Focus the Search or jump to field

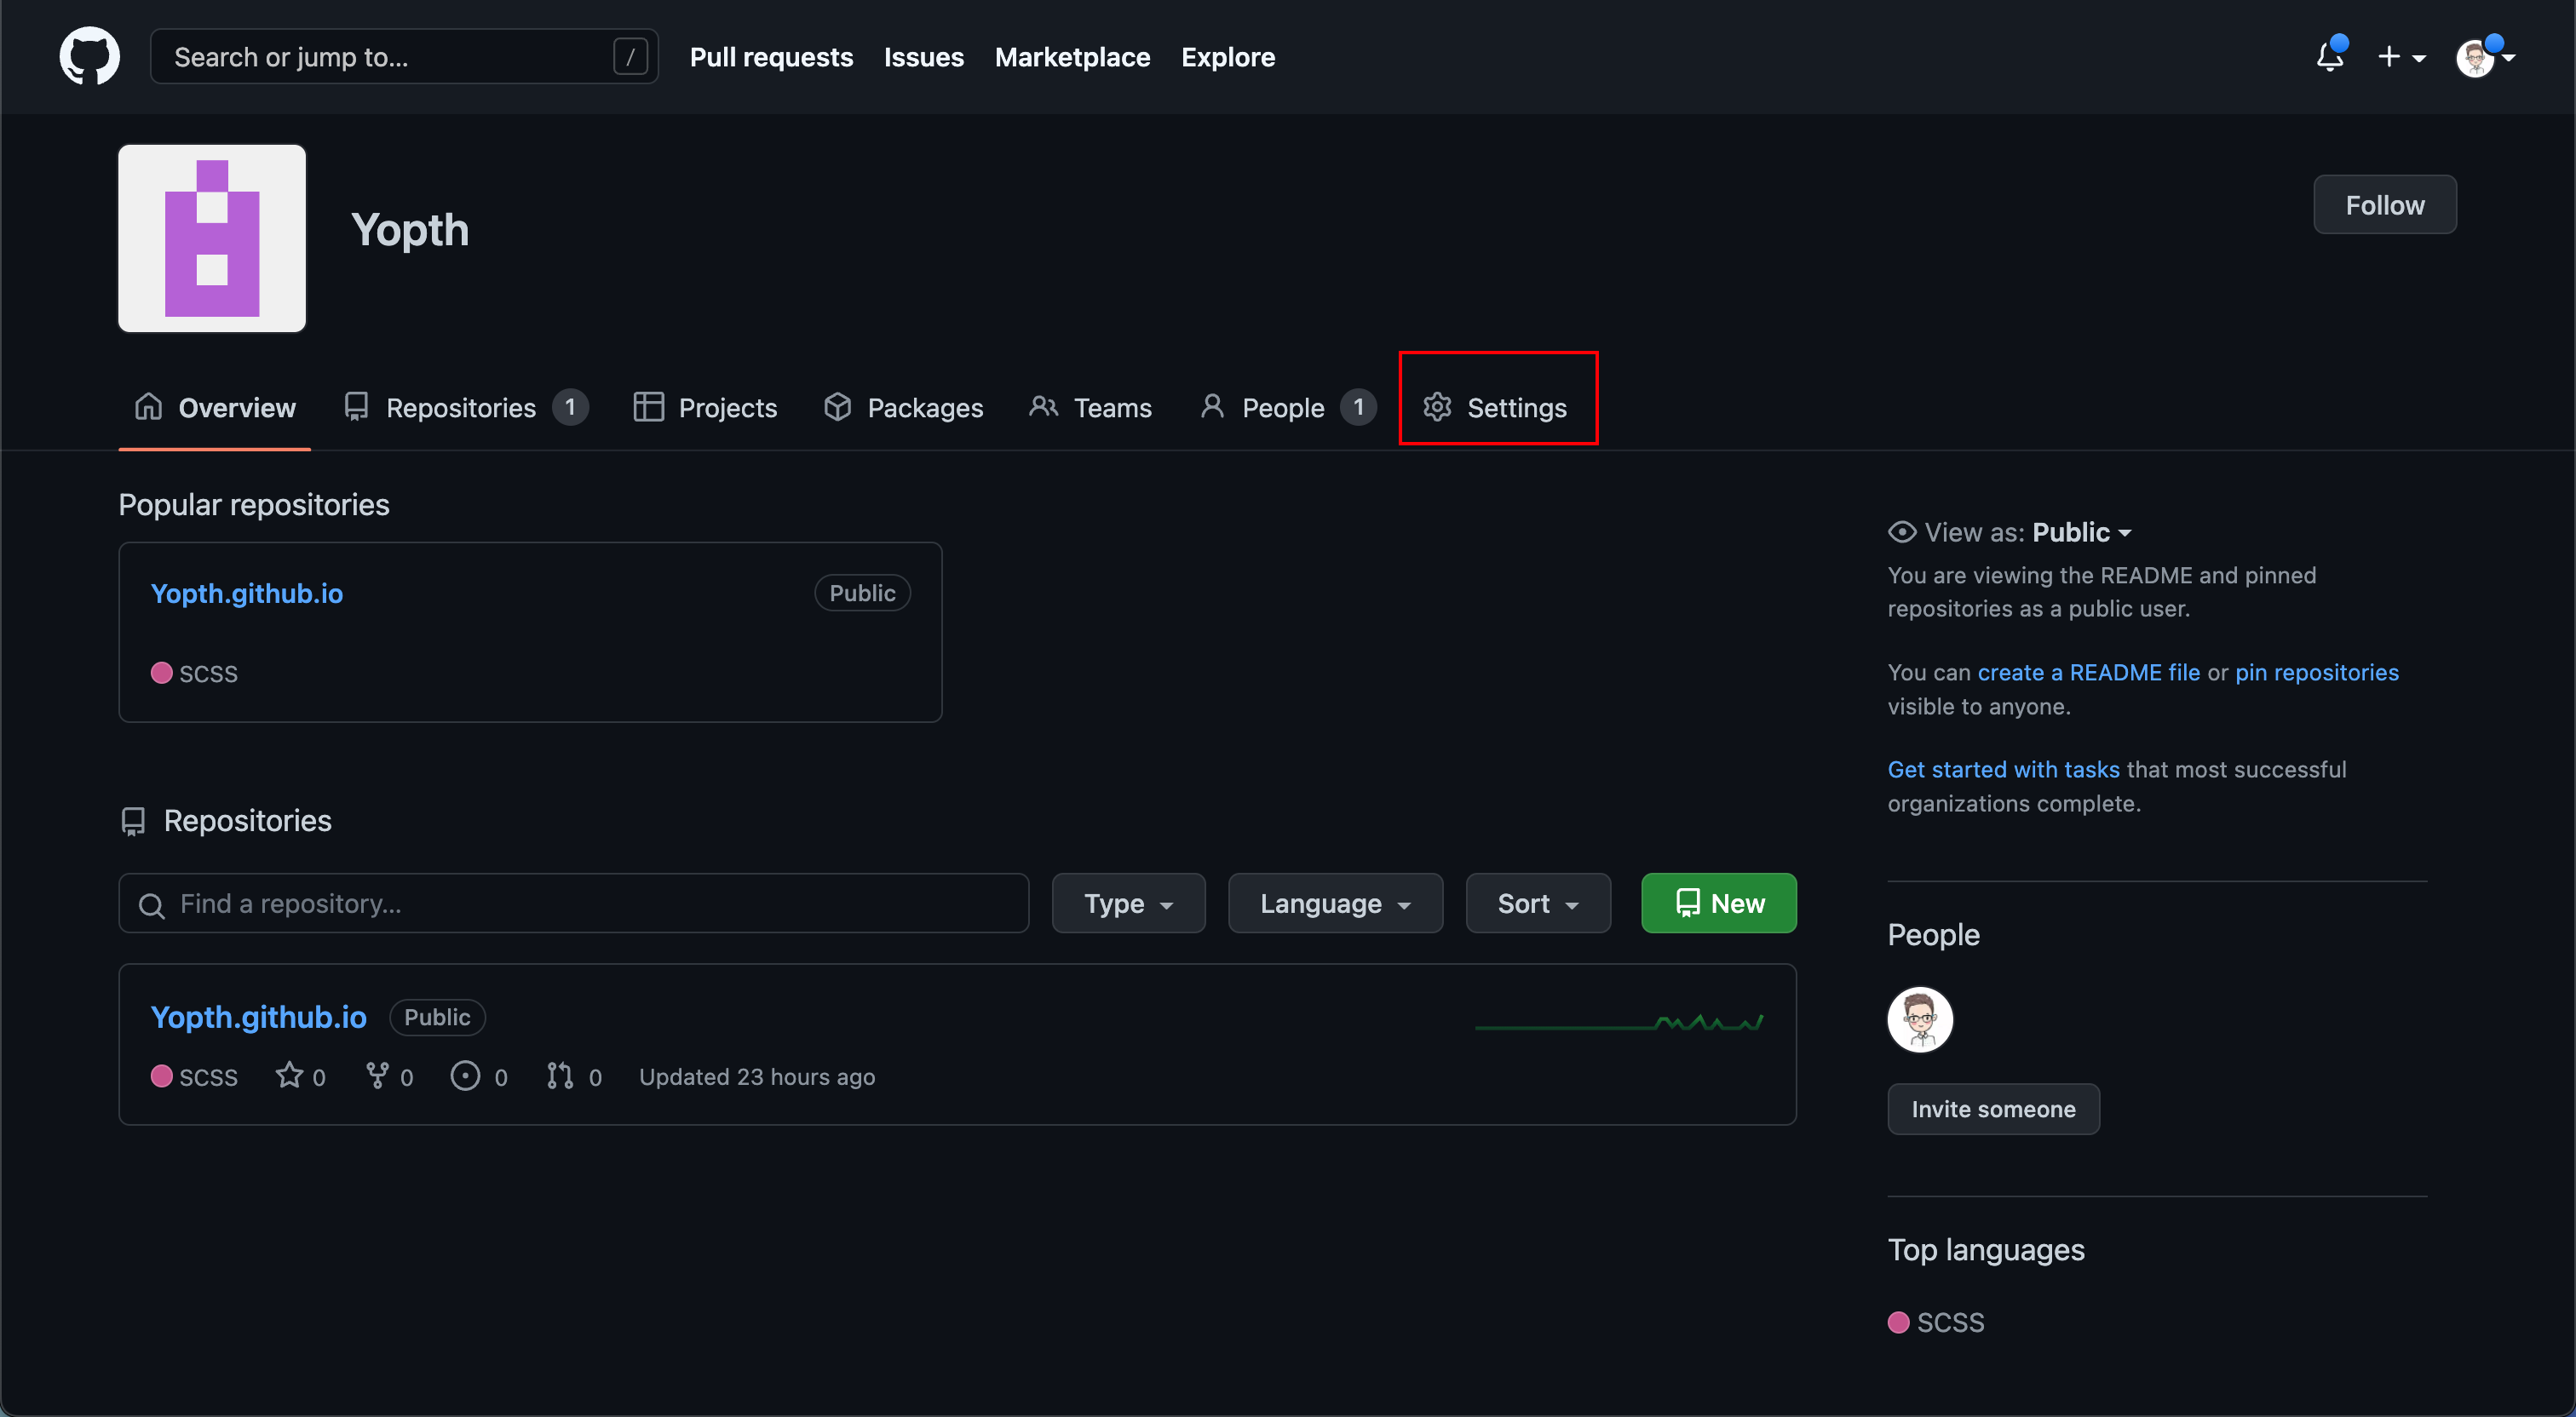(404, 57)
